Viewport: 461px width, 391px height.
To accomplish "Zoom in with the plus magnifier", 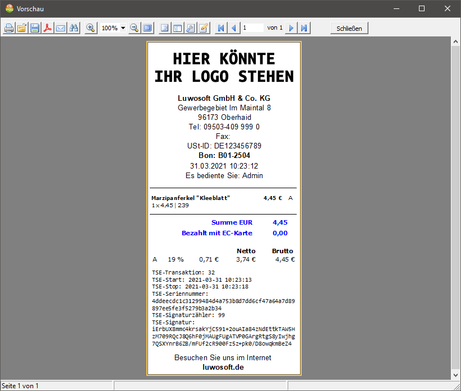I will [91, 28].
